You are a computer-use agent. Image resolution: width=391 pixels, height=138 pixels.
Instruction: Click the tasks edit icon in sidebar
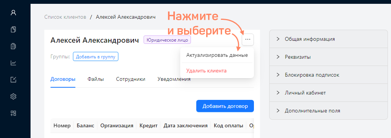click(13, 80)
